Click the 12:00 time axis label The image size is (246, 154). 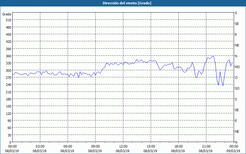[x=123, y=147]
